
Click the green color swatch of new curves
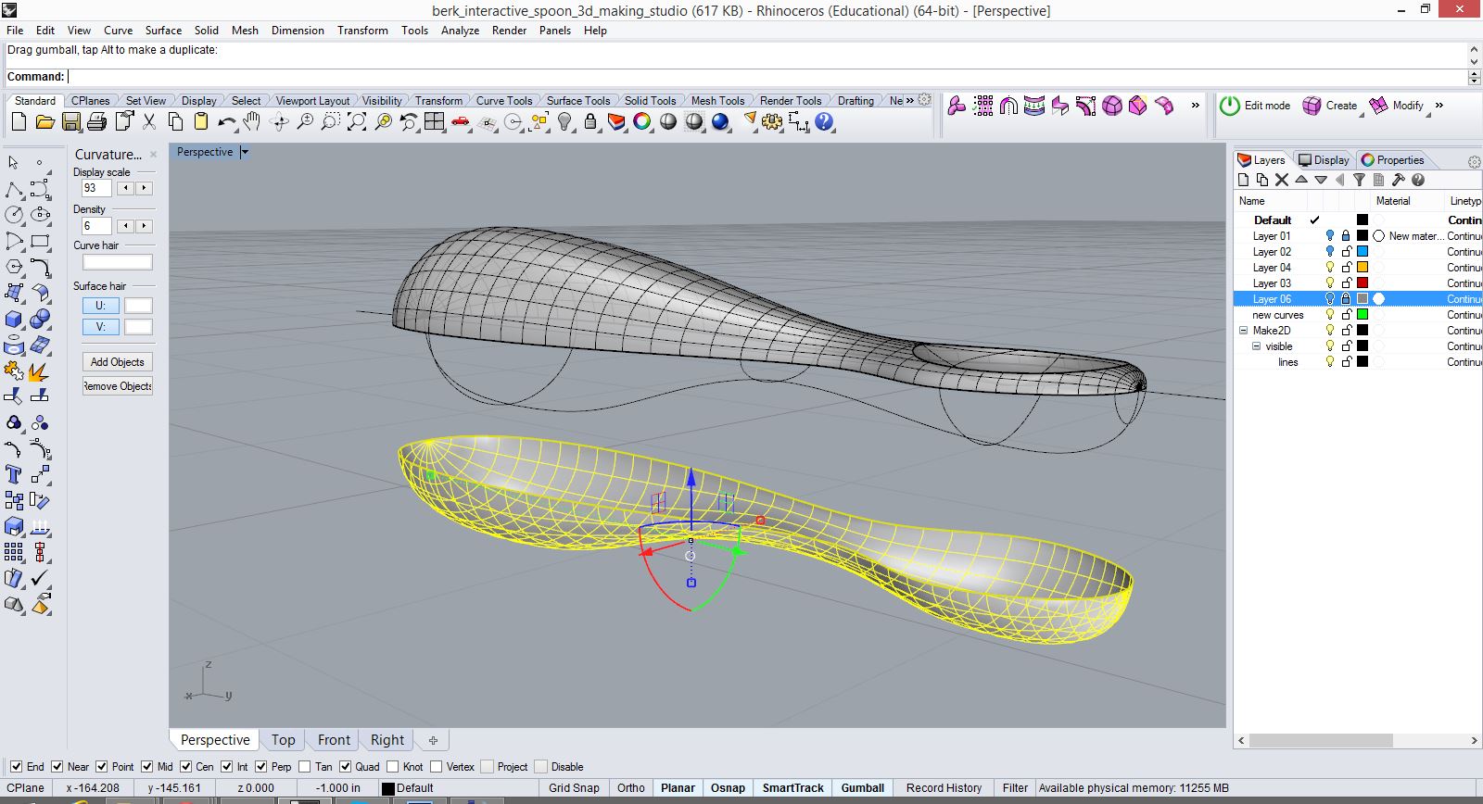[1363, 315]
